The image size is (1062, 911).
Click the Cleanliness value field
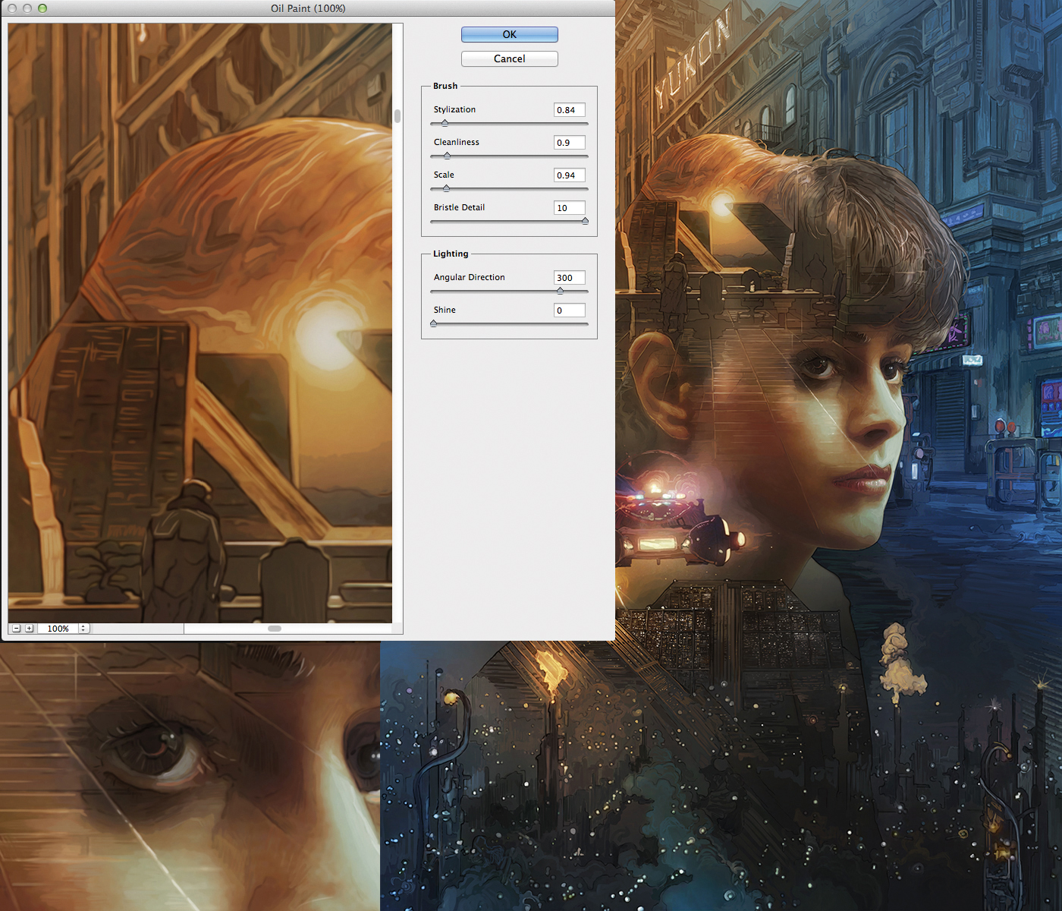tap(569, 143)
